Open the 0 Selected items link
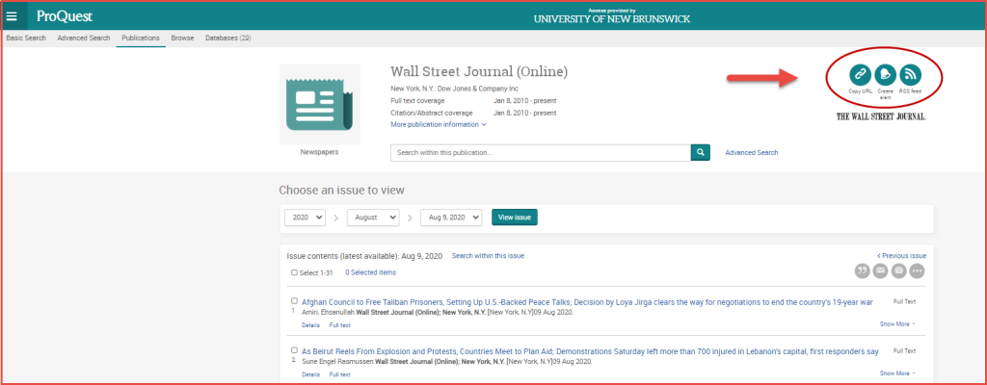This screenshot has width=987, height=385. pos(371,272)
